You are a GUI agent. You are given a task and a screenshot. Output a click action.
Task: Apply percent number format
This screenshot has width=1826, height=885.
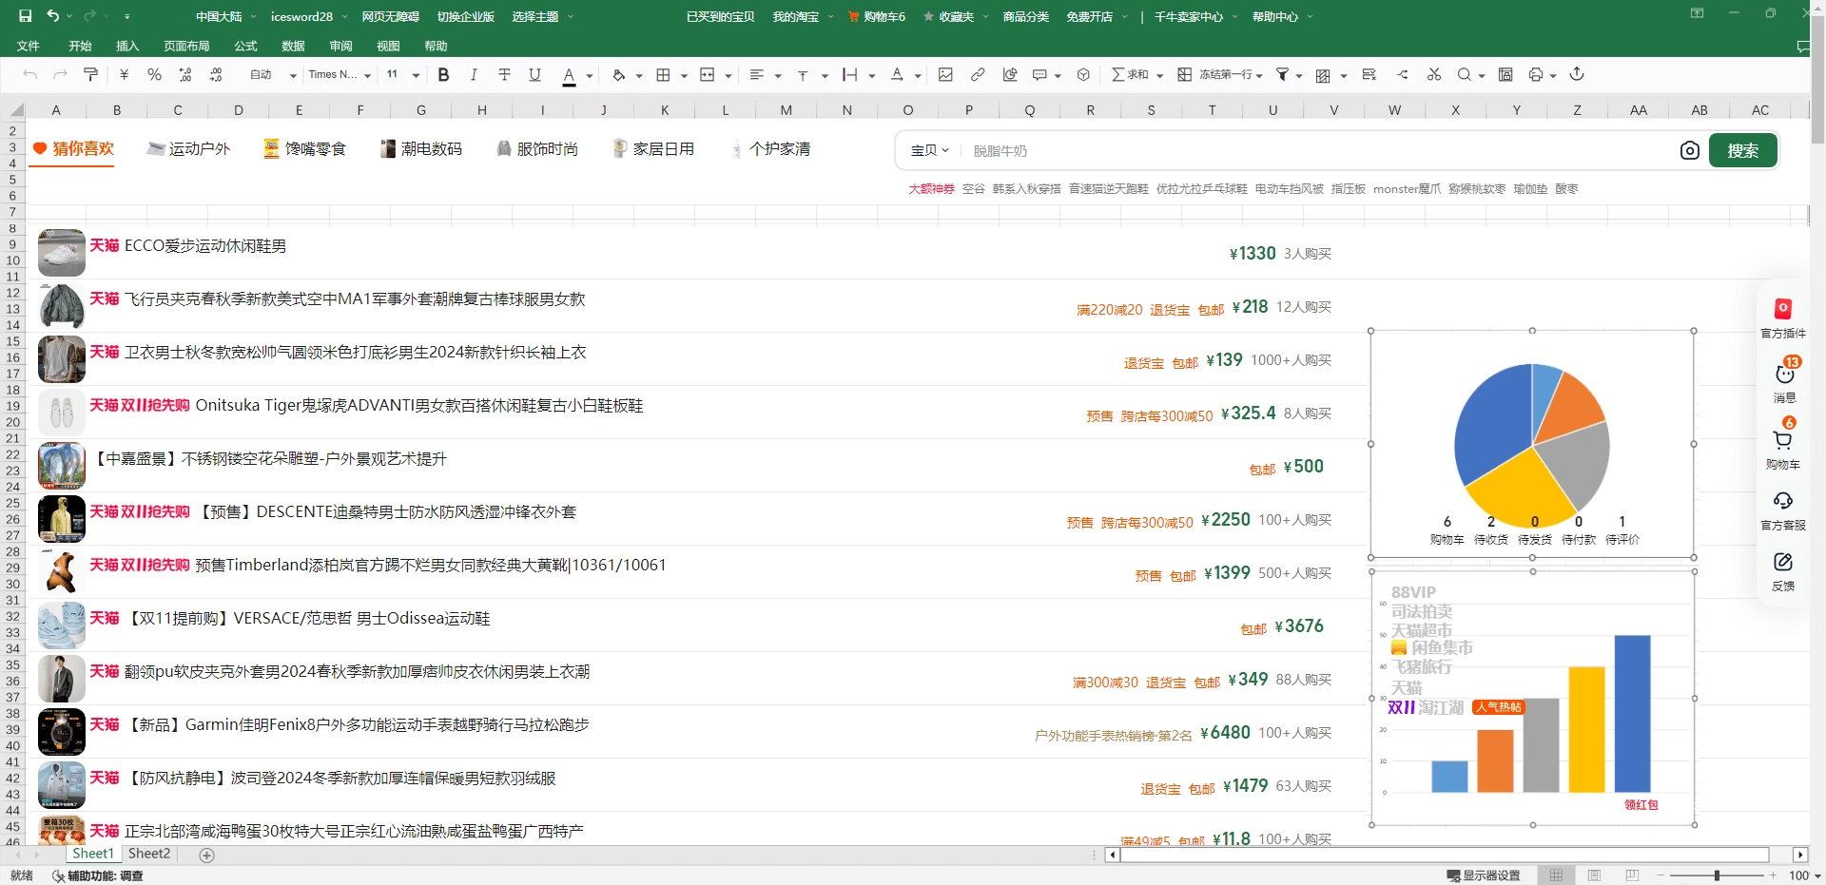(154, 75)
